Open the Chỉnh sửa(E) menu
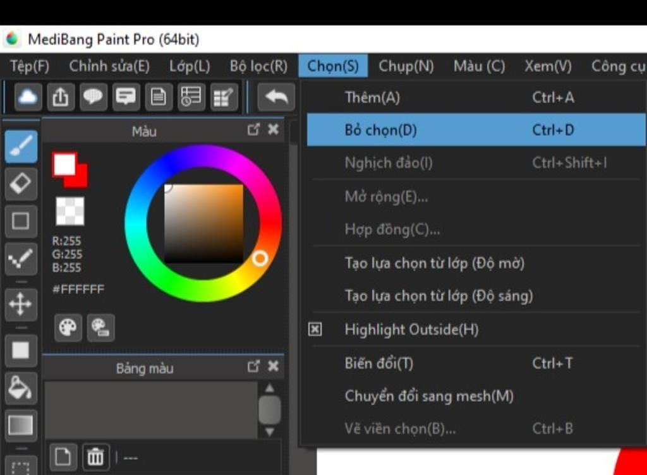Screen dimensions: 647x475 click(109, 66)
